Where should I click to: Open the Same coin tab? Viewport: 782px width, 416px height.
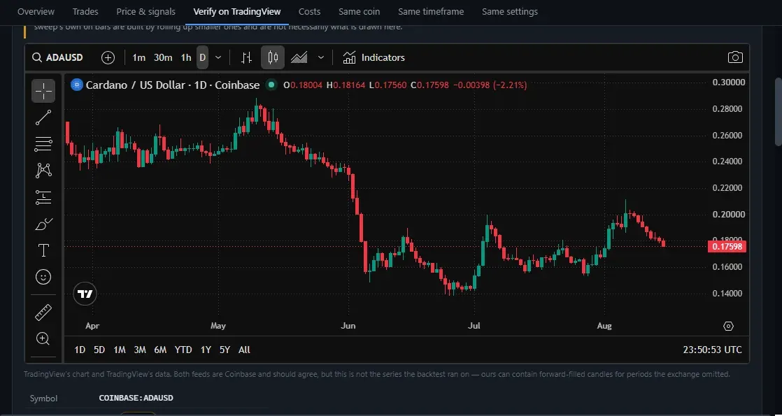point(359,11)
